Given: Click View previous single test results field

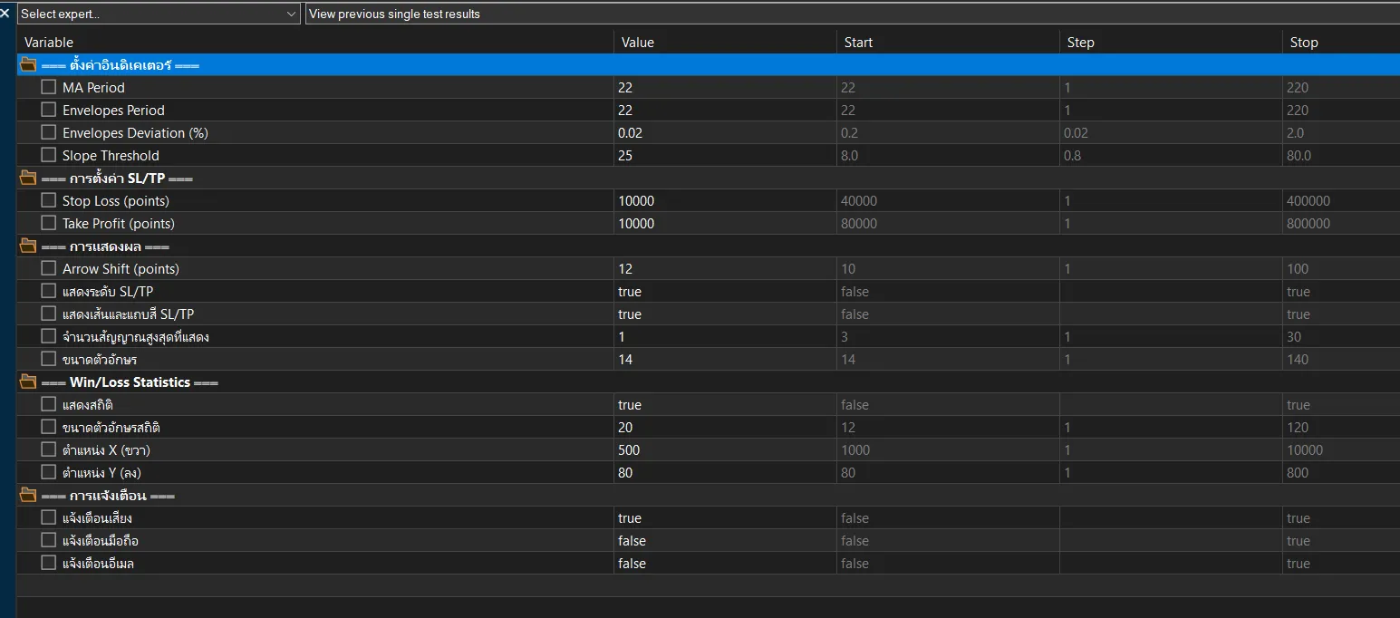Looking at the screenshot, I should [x=852, y=14].
